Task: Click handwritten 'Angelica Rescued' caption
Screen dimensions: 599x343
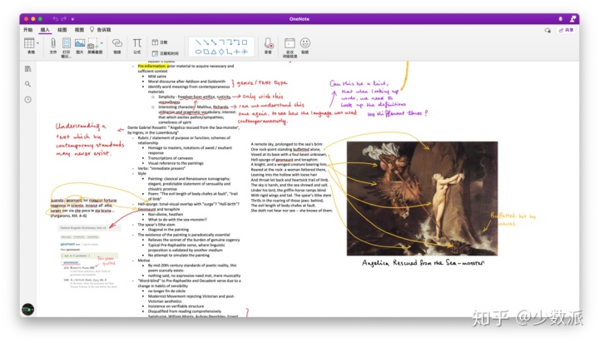Action: [423, 263]
